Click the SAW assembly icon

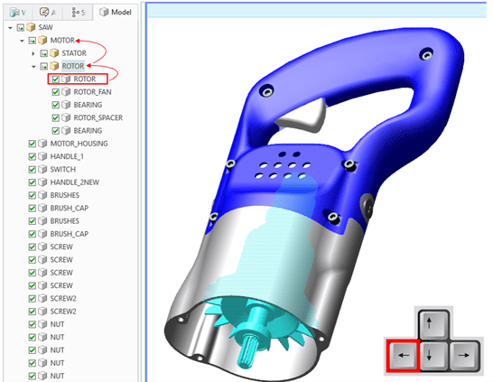31,27
